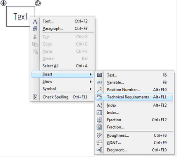The height and width of the screenshot is (157, 177).
Task: Click the Ctrl+F10 shortcut text
Action: (159, 150)
